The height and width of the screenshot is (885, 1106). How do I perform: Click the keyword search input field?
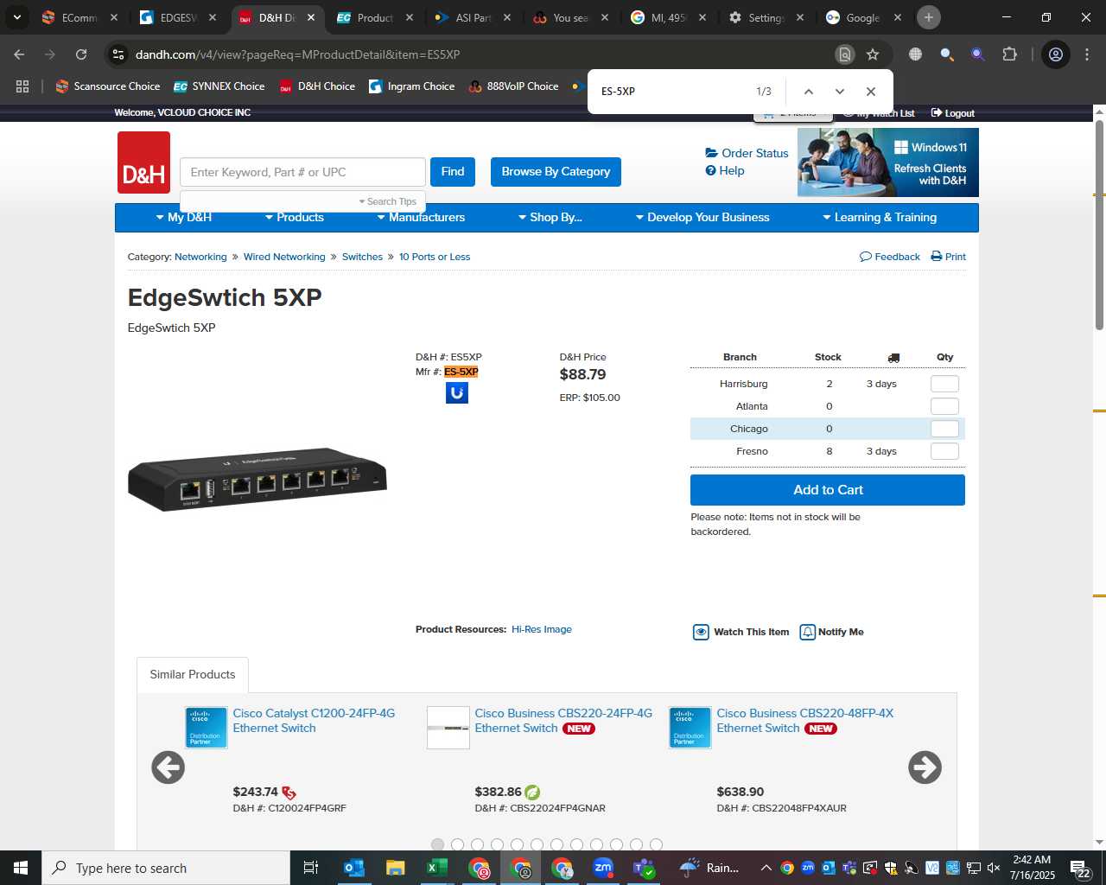[x=302, y=172]
